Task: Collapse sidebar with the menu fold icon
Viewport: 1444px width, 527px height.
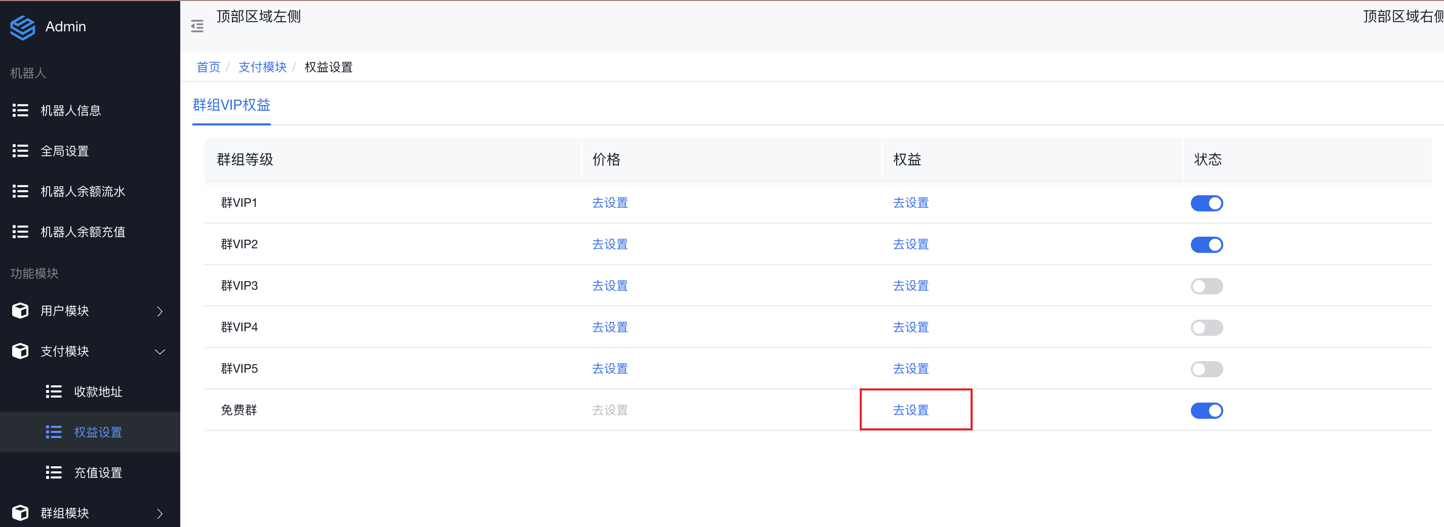Action: (197, 26)
